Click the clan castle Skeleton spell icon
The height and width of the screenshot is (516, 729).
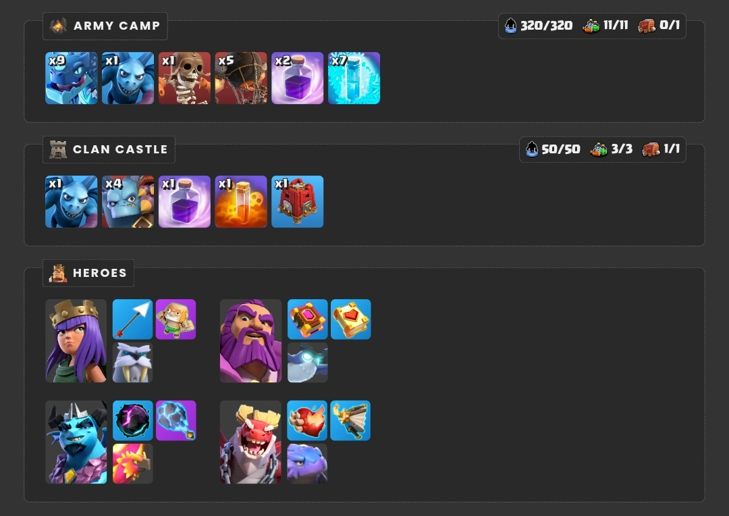point(241,201)
